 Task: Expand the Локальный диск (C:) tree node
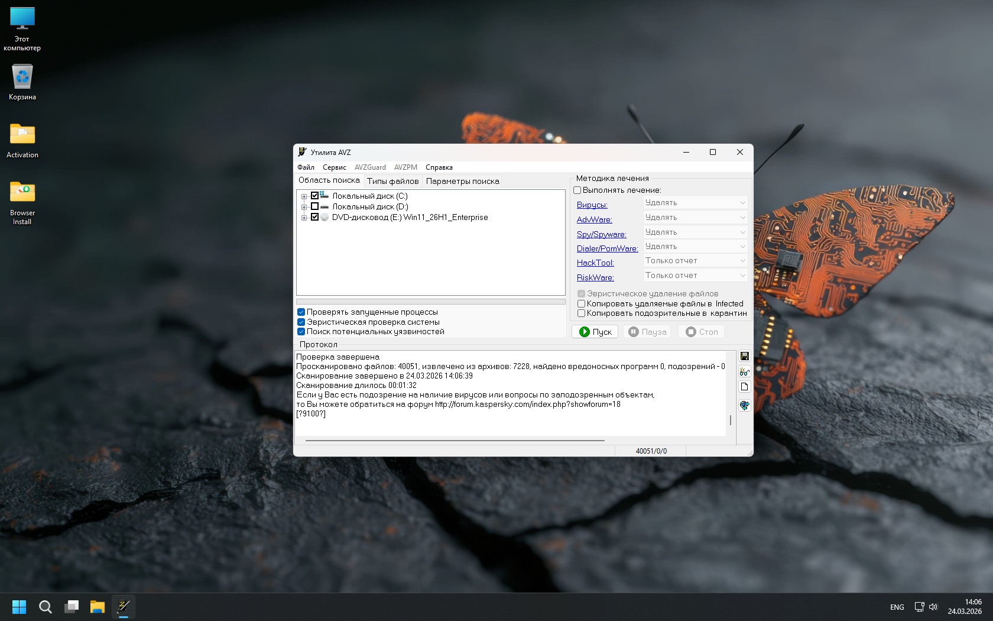point(304,196)
